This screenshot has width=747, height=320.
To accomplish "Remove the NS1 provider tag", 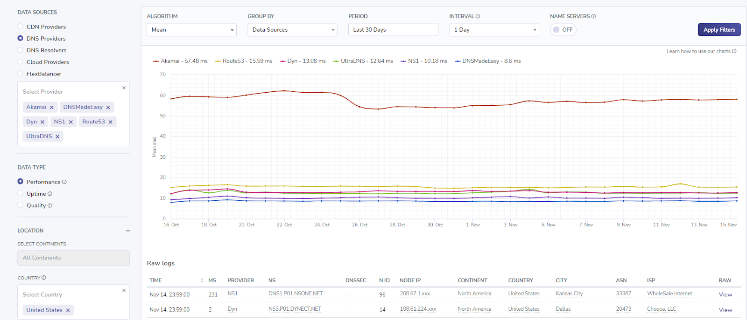I will [71, 122].
